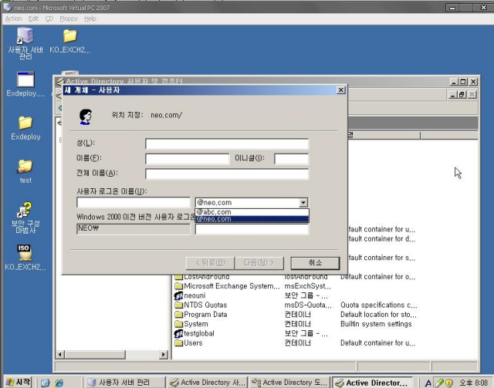Select the NTDS Quotas folder icon
Viewport: 494px width, 388px height.
click(178, 305)
